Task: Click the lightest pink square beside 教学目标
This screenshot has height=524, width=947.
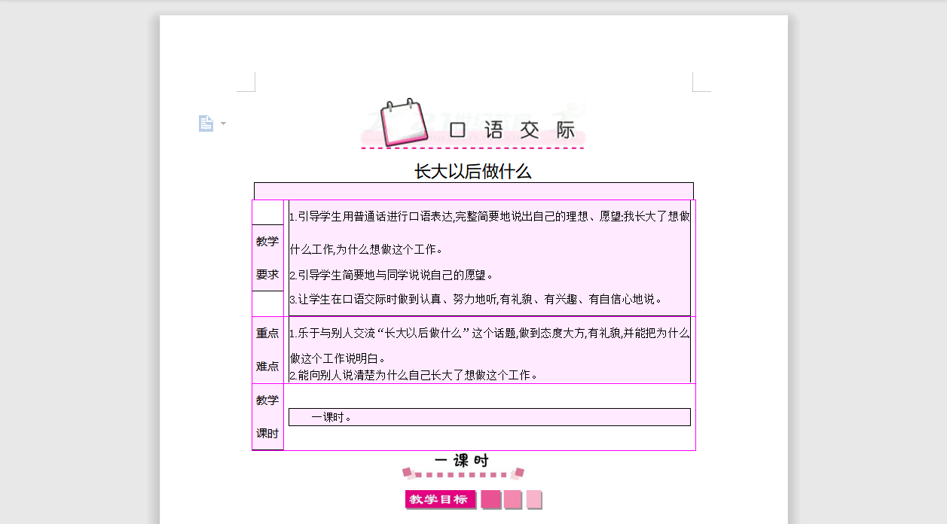Action: (533, 499)
